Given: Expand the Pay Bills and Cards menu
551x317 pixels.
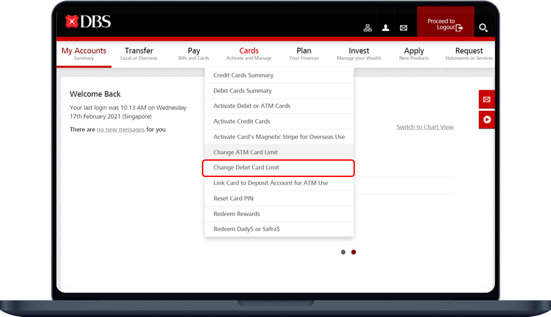Looking at the screenshot, I should coord(194,54).
